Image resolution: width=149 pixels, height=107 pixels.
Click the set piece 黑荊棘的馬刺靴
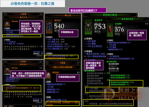(x=94, y=81)
